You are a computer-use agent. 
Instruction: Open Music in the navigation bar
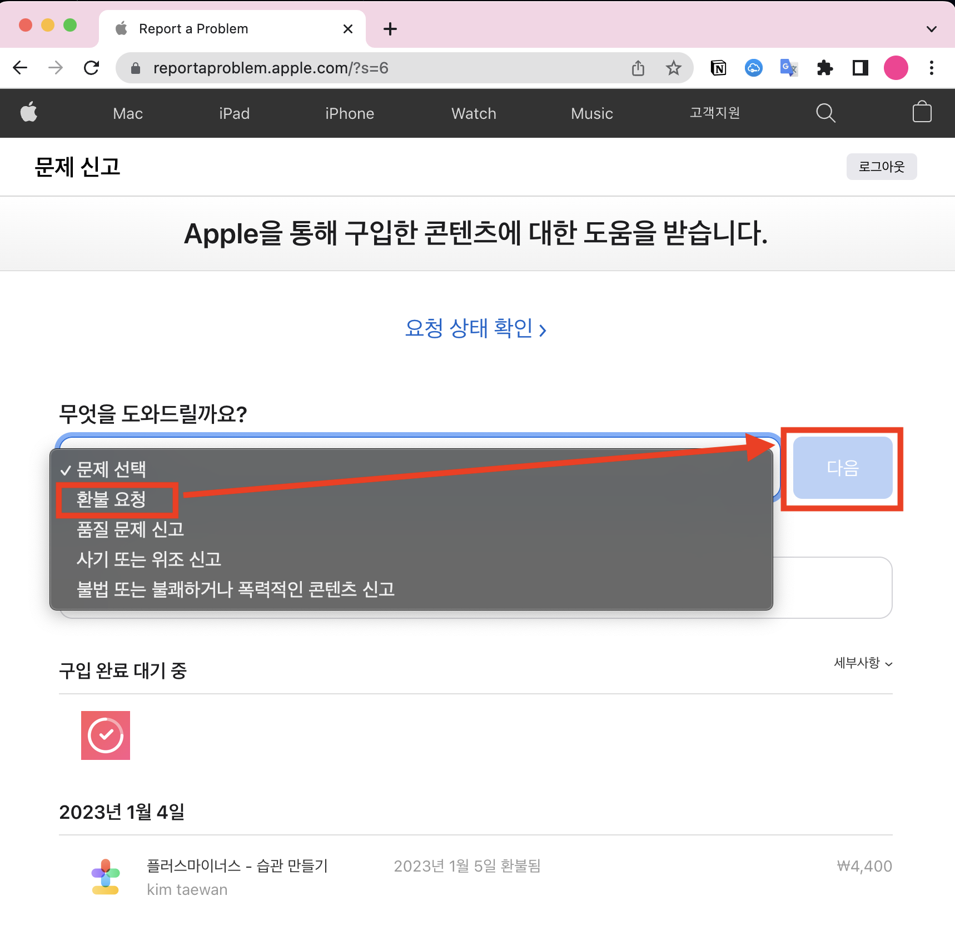tap(592, 113)
